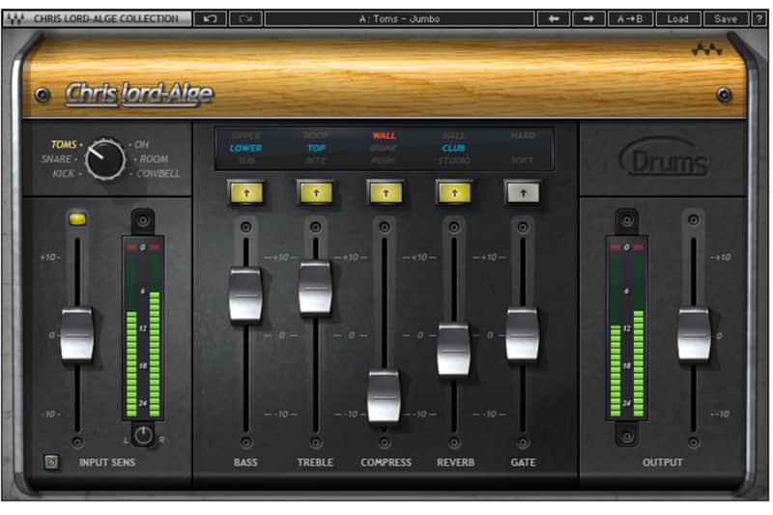Click the Treble mode arrow button
The image size is (773, 515).
tap(316, 193)
